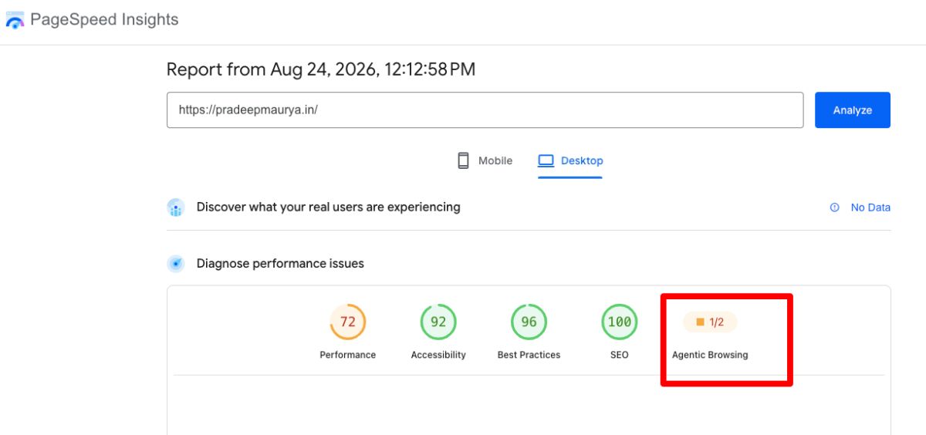Switch to the Desktop tab
926x435 pixels.
click(x=570, y=160)
